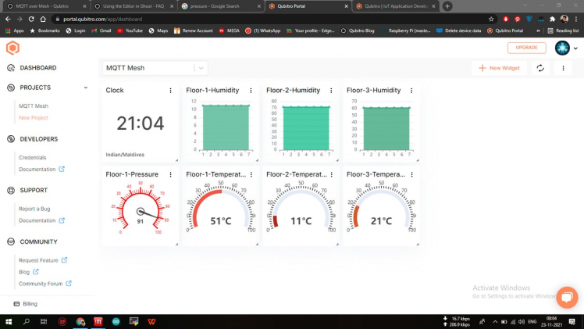Open Billing in the sidebar
Image resolution: width=584 pixels, height=329 pixels.
tap(26, 304)
